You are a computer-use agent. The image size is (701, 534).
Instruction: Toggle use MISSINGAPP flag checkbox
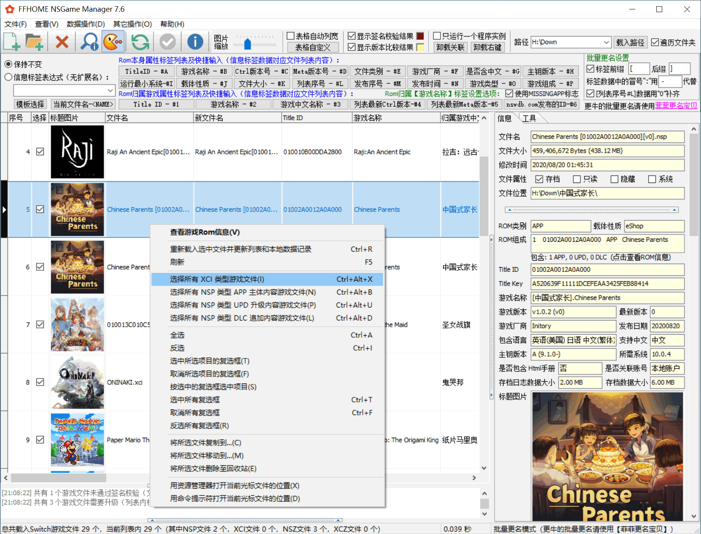(x=509, y=94)
